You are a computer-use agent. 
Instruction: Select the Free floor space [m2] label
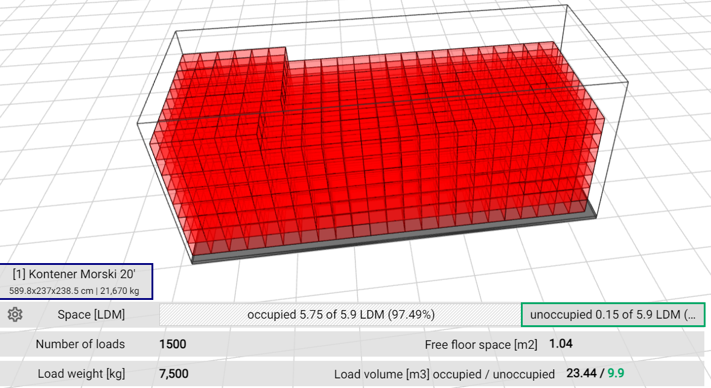click(481, 345)
